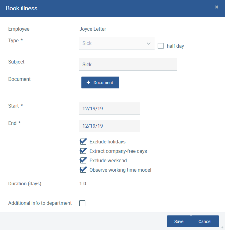Save the illness booking
Screen dimensions: 225x230
click(179, 221)
